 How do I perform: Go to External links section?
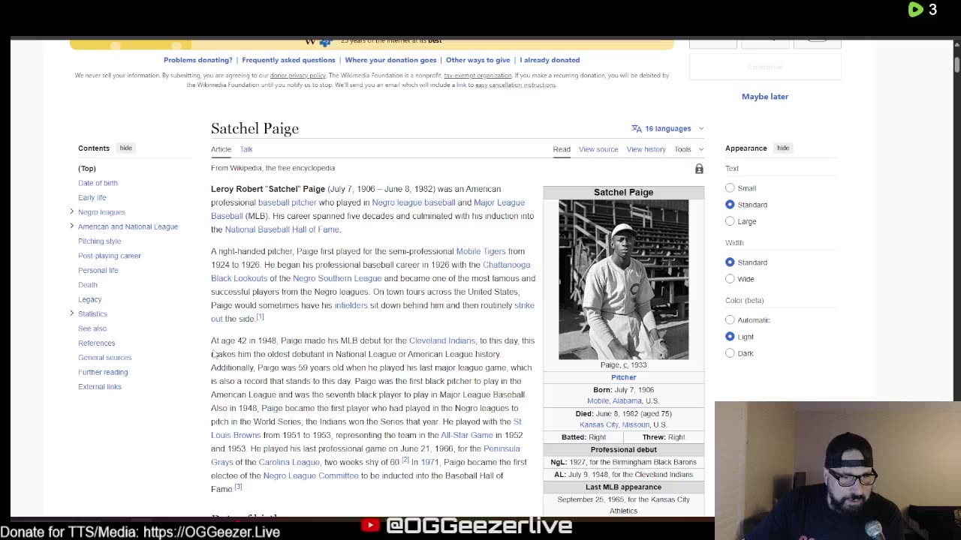pos(100,387)
